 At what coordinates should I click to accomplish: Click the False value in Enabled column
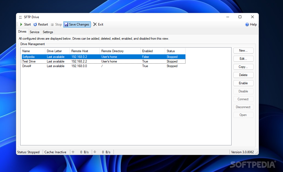coord(145,57)
